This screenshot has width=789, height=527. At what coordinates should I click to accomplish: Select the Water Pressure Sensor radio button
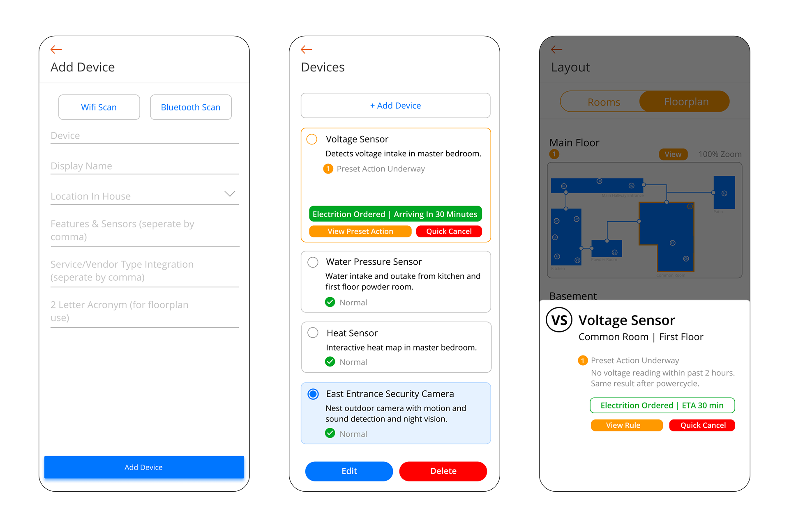click(x=313, y=262)
